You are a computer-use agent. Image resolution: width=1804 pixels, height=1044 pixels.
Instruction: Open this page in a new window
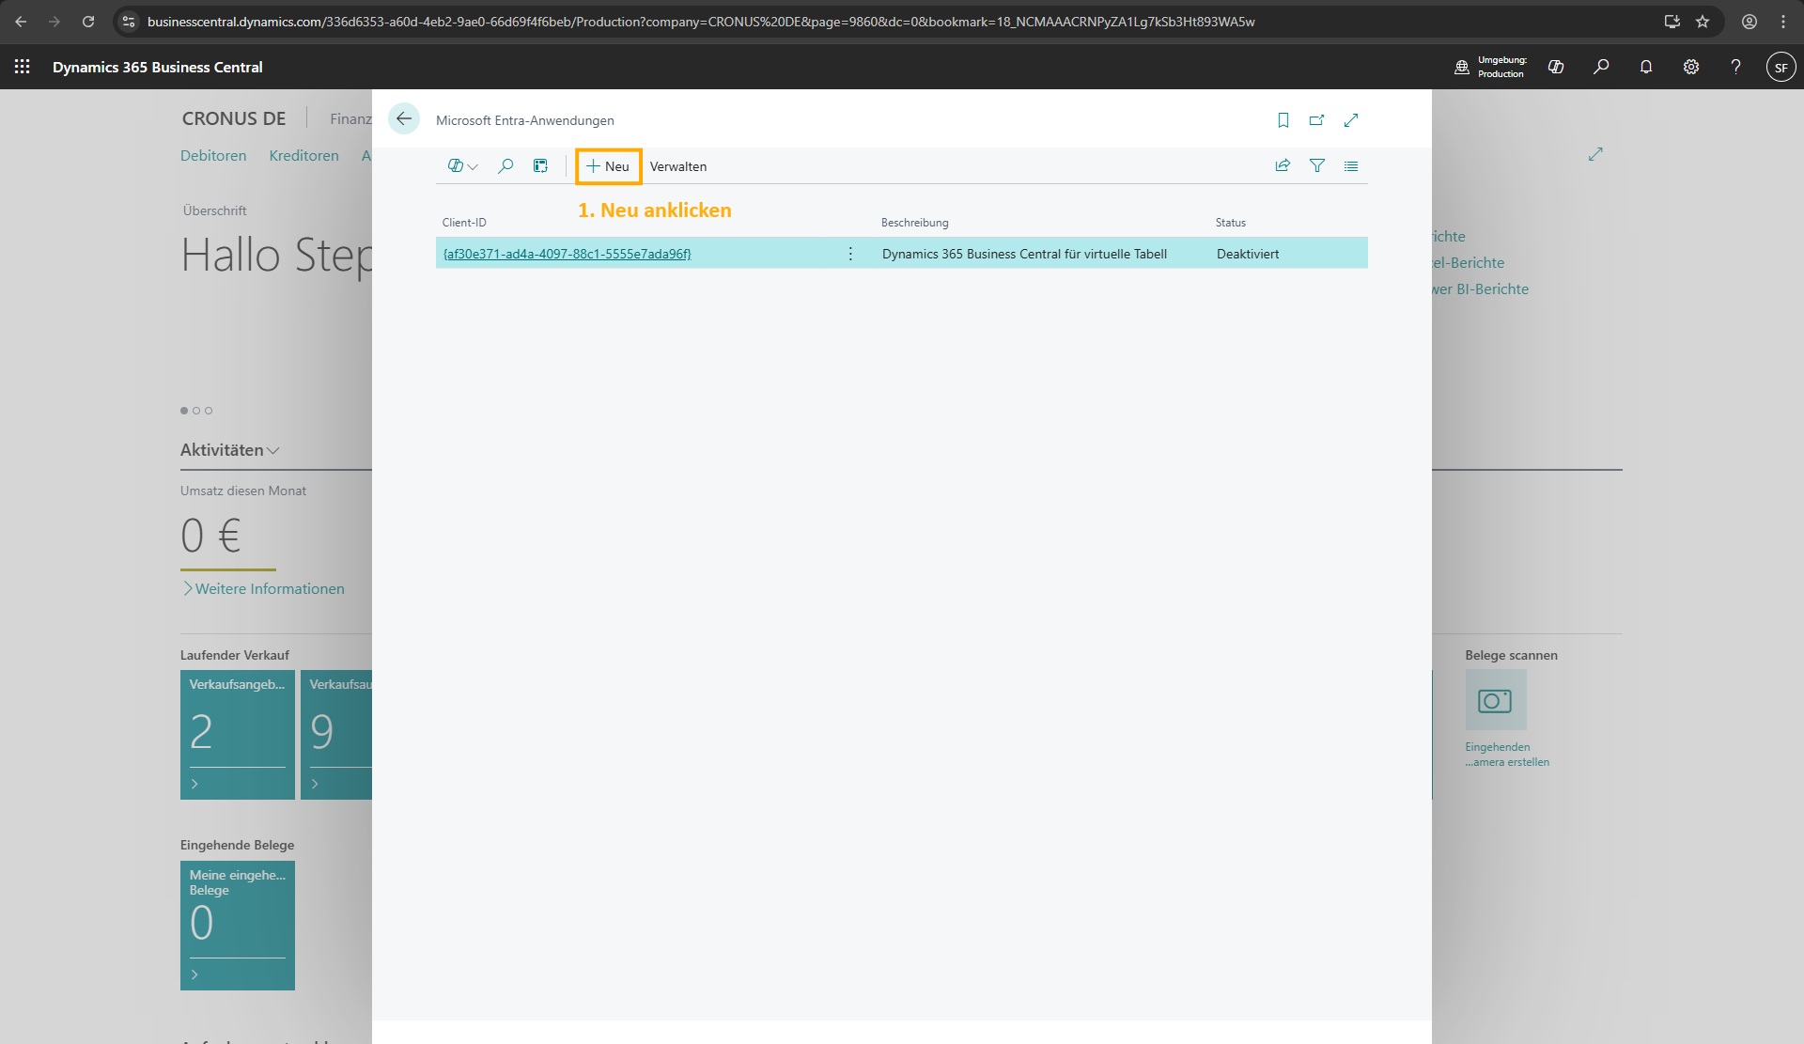click(1317, 120)
